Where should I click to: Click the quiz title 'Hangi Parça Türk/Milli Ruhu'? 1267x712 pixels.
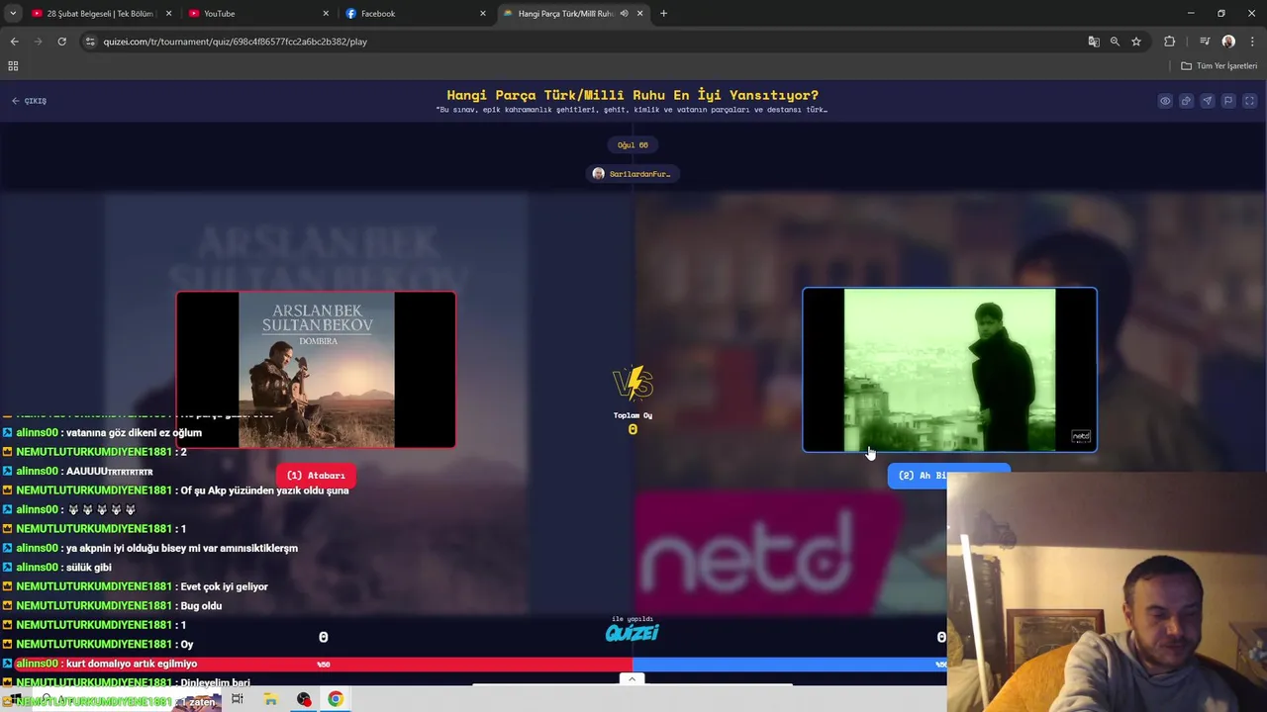tap(633, 95)
